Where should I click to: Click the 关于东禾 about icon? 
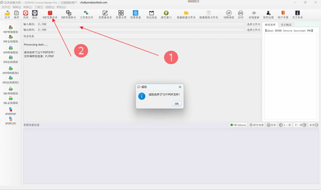[298, 13]
